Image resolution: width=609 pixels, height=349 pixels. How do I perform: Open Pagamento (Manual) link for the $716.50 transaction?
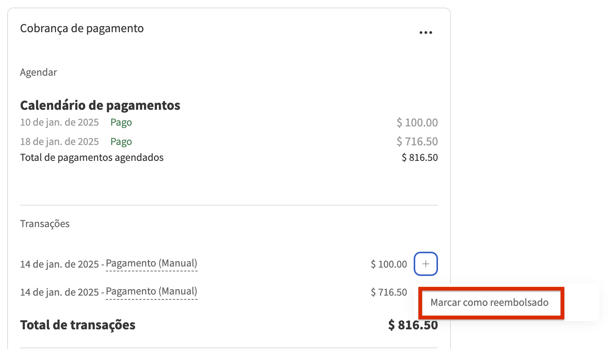pyautogui.click(x=151, y=291)
